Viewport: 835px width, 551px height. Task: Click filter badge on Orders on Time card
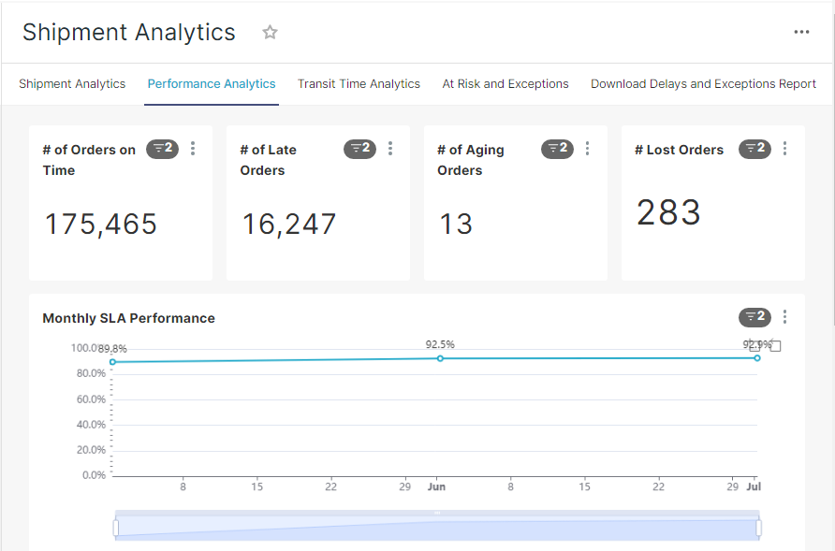point(163,149)
